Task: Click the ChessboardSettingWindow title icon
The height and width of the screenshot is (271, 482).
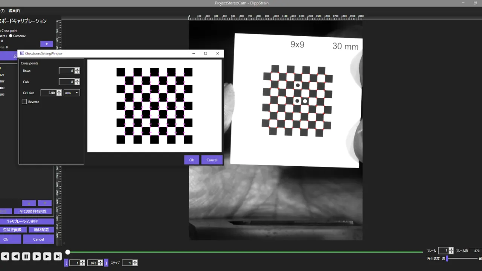Action: coord(22,53)
